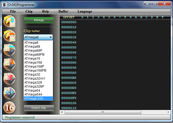Screen dimensions: 173x123
Task: Click column header A in hex view
Action: click(x=136, y=17)
